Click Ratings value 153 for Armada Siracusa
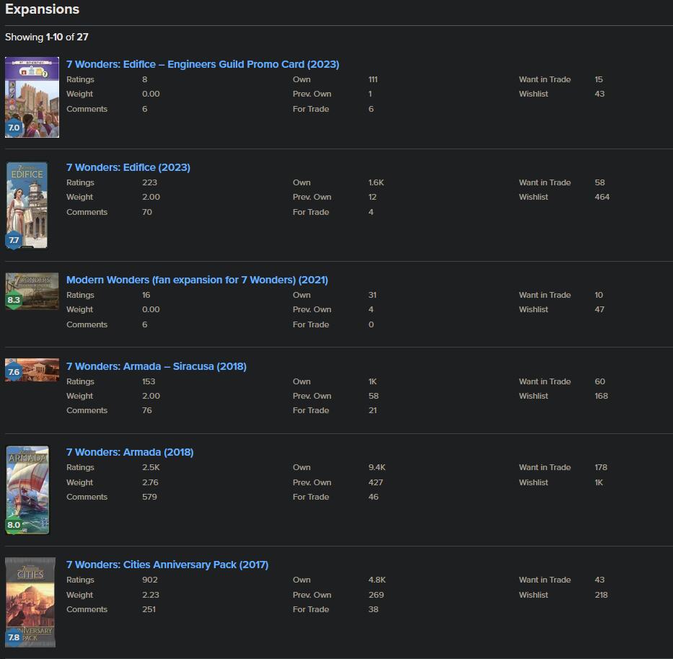673x659 pixels. pos(149,381)
